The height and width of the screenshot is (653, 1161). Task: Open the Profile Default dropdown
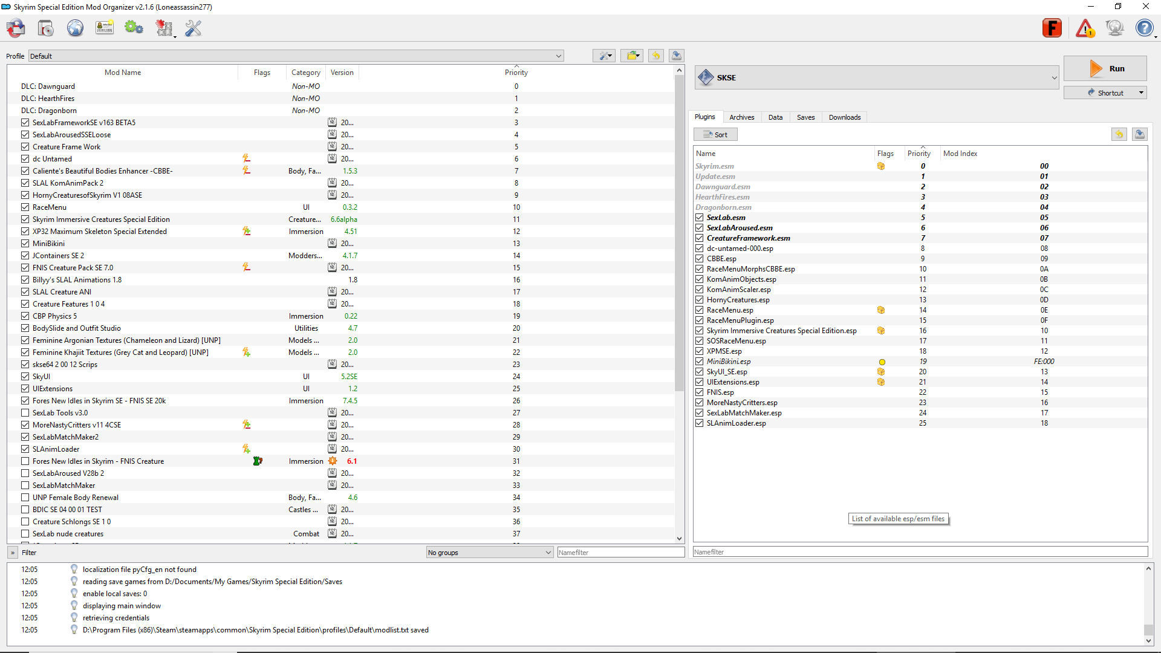coord(296,56)
